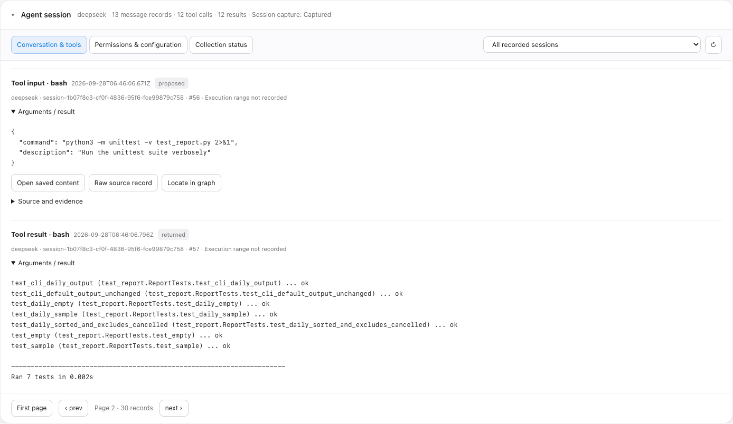
Task: Click the Tool result · bash heading
Action: (40, 235)
